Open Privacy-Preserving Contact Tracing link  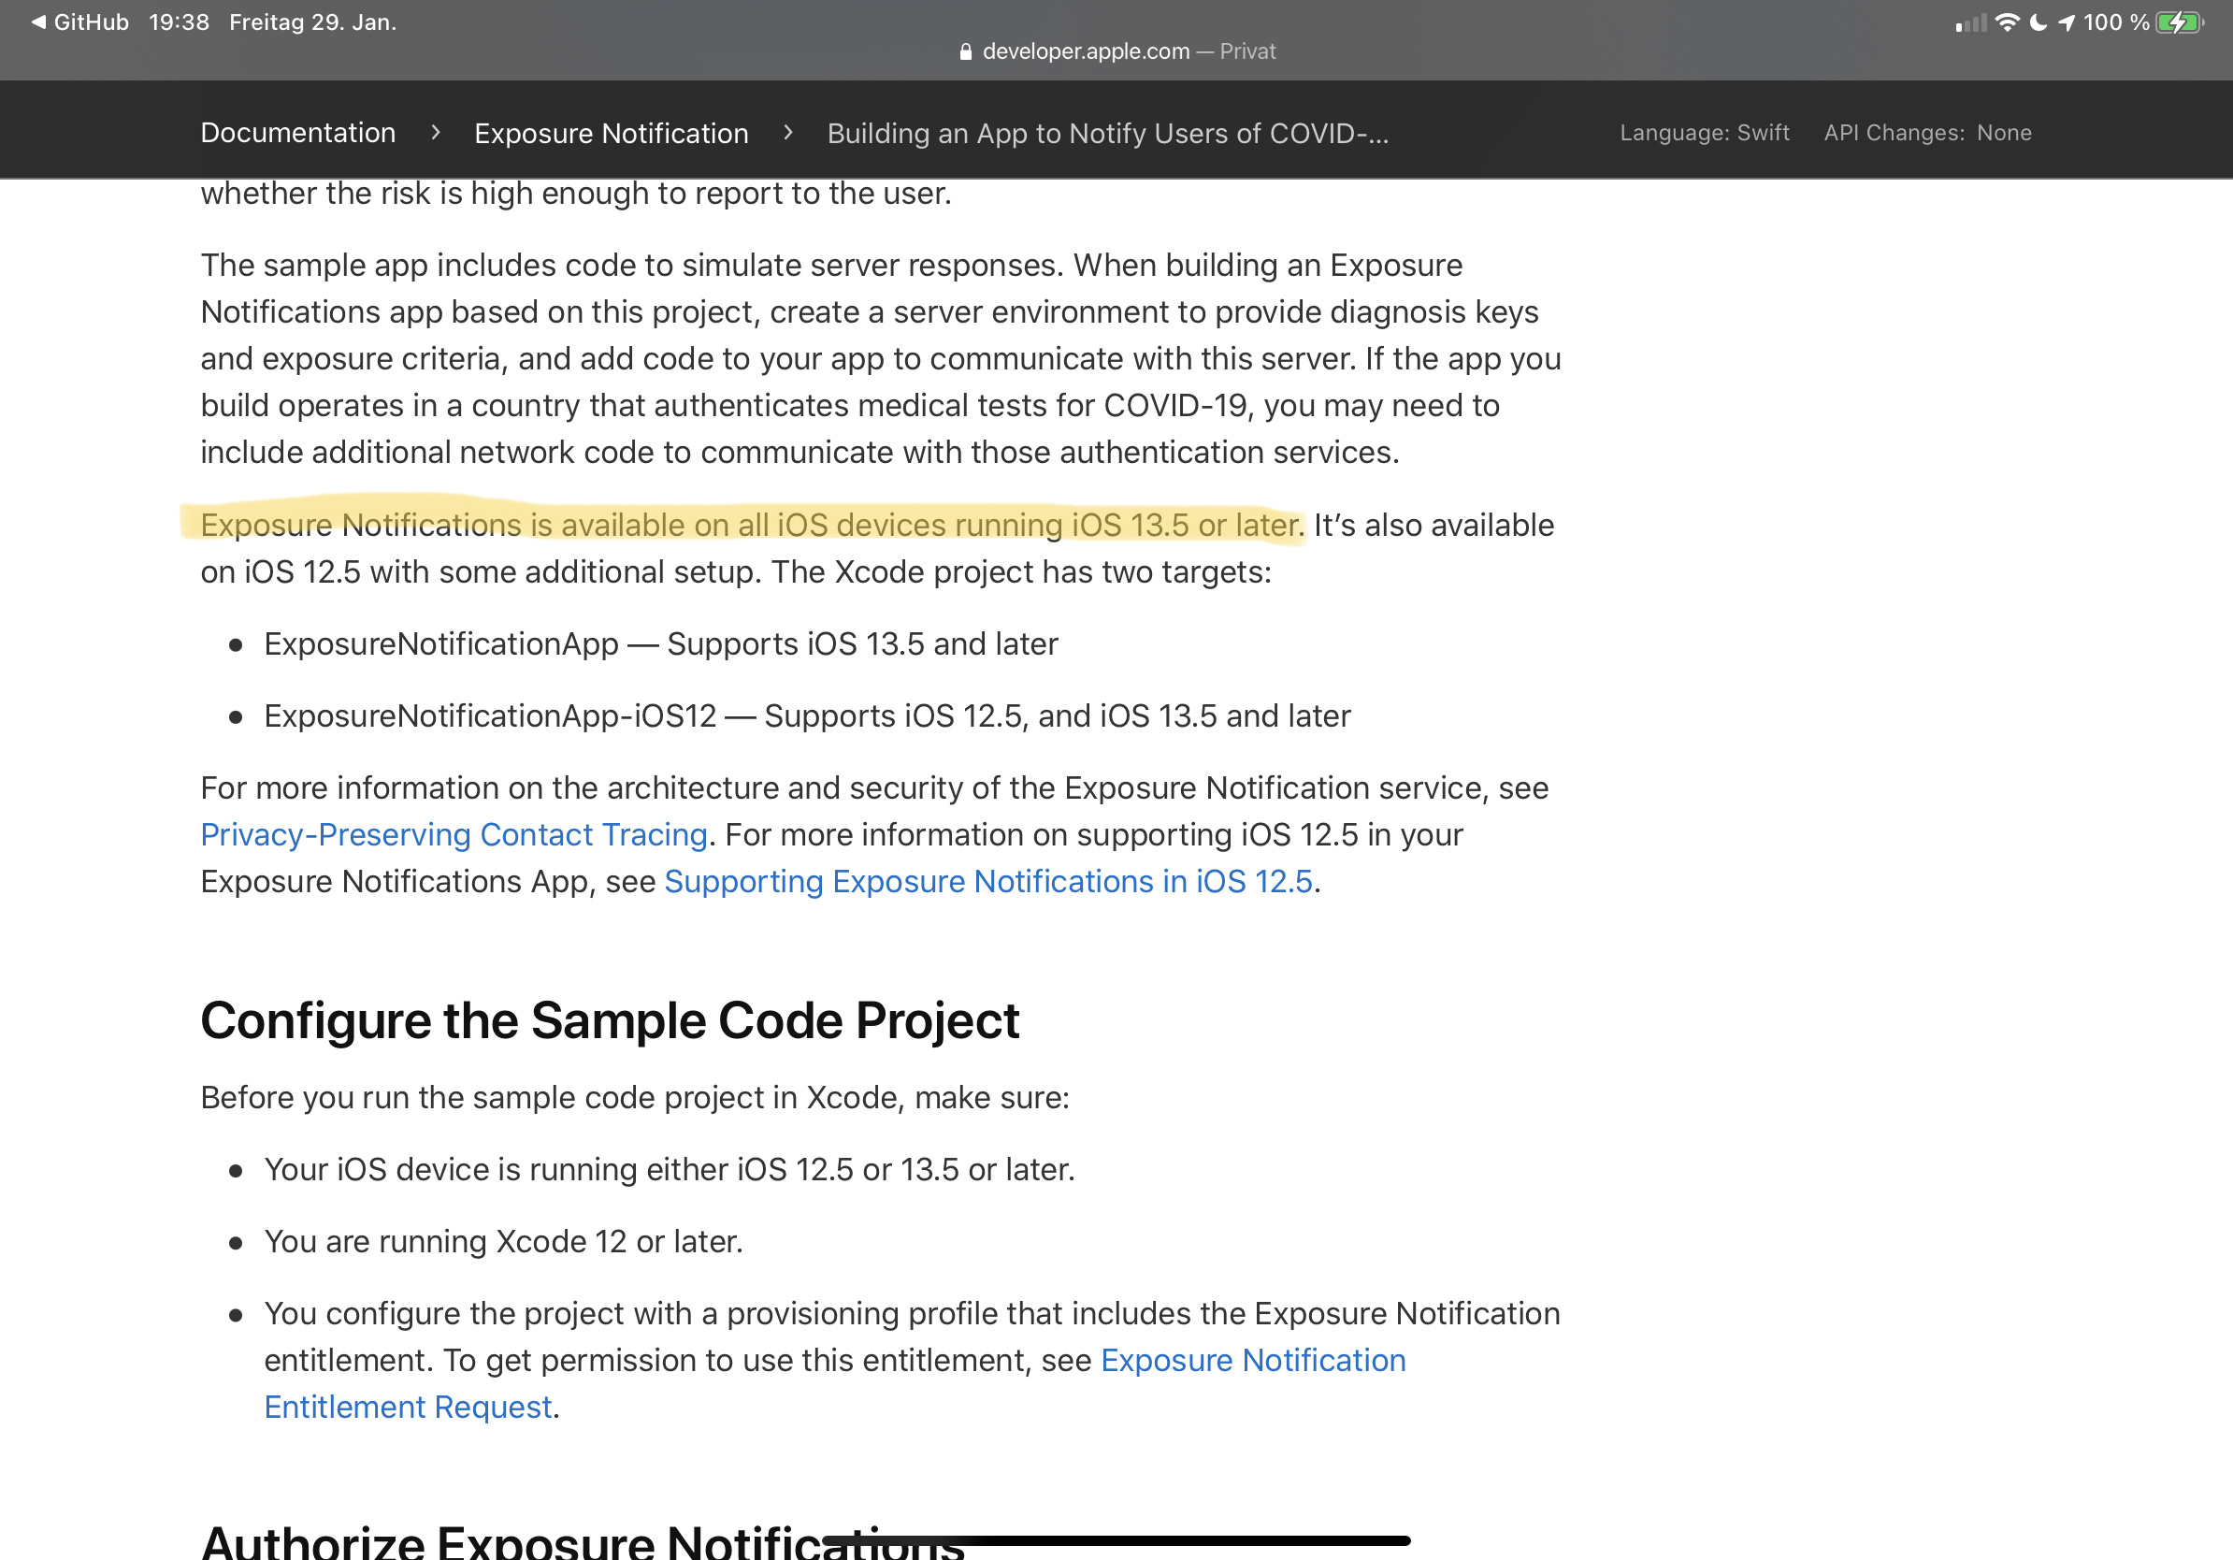tap(454, 834)
